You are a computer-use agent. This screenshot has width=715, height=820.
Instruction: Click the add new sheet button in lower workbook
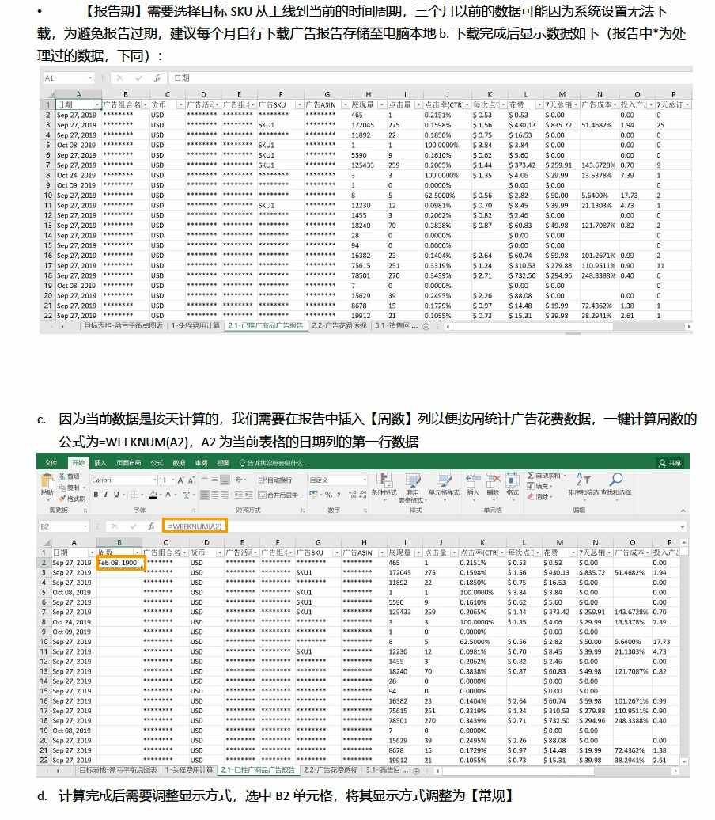tap(417, 771)
